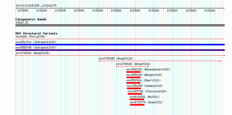The height and width of the screenshot is (115, 232).
Task: Click the 14q32.32 cytogenetic band label
Action: (x=22, y=23)
